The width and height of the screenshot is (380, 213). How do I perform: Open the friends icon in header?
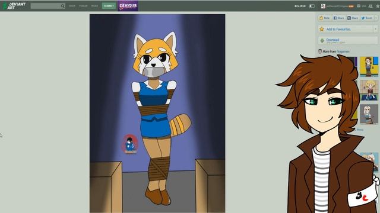[x=370, y=6]
